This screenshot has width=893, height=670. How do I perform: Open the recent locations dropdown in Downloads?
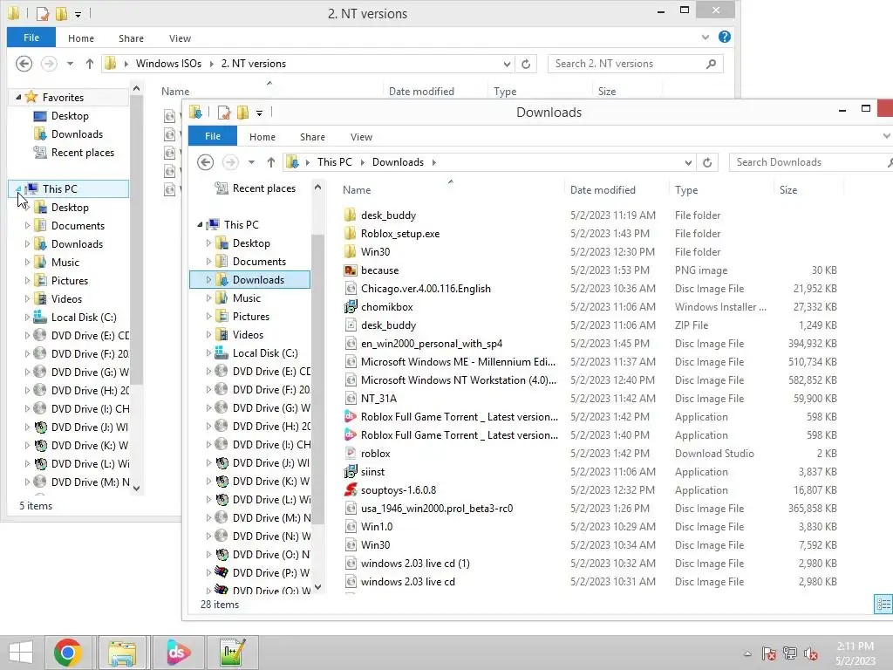(251, 162)
